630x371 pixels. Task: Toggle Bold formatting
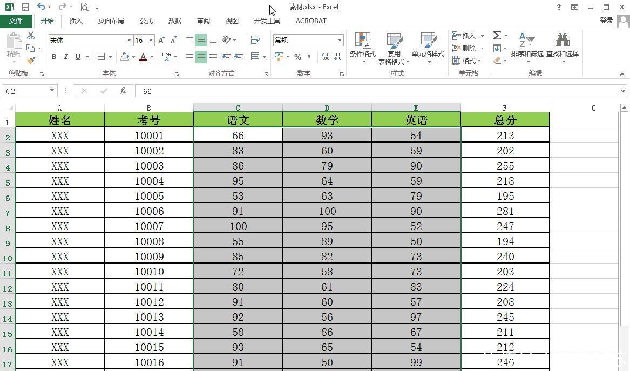54,57
